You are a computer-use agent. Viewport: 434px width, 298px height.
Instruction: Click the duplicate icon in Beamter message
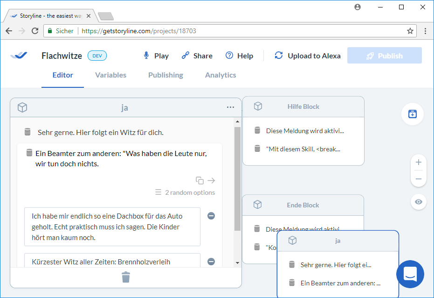(x=200, y=180)
